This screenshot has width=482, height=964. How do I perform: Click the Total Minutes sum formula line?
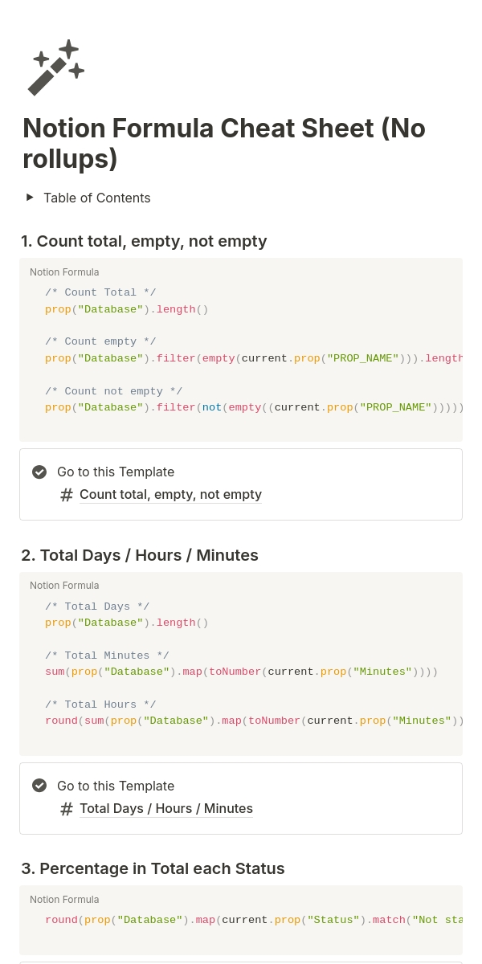(x=241, y=672)
